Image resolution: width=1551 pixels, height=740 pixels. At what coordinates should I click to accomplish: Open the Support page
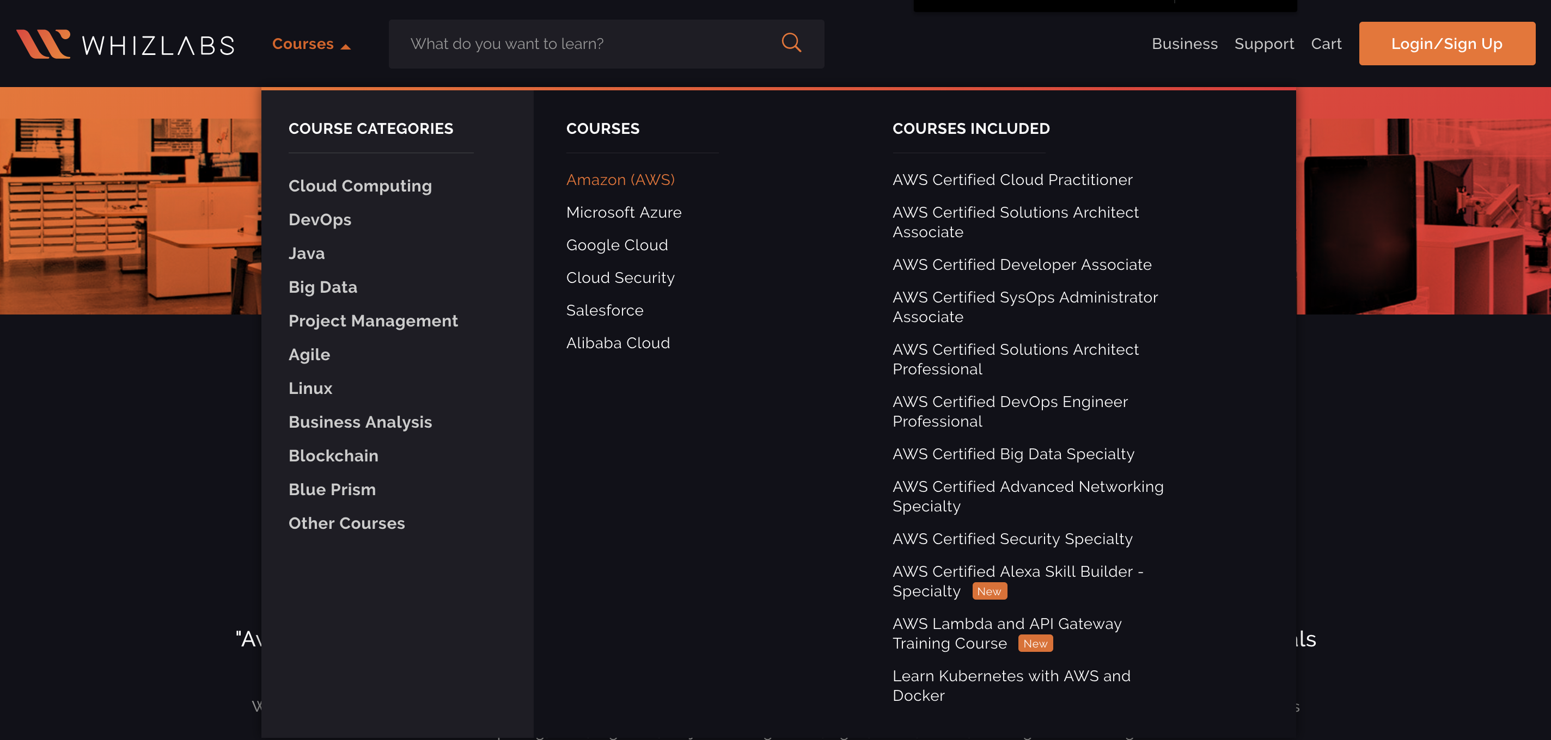[x=1263, y=44]
